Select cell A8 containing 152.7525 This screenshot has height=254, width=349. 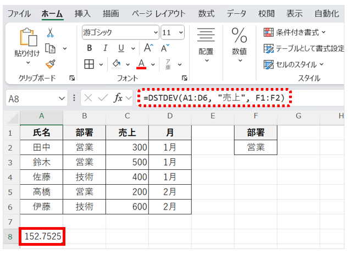[x=41, y=236]
